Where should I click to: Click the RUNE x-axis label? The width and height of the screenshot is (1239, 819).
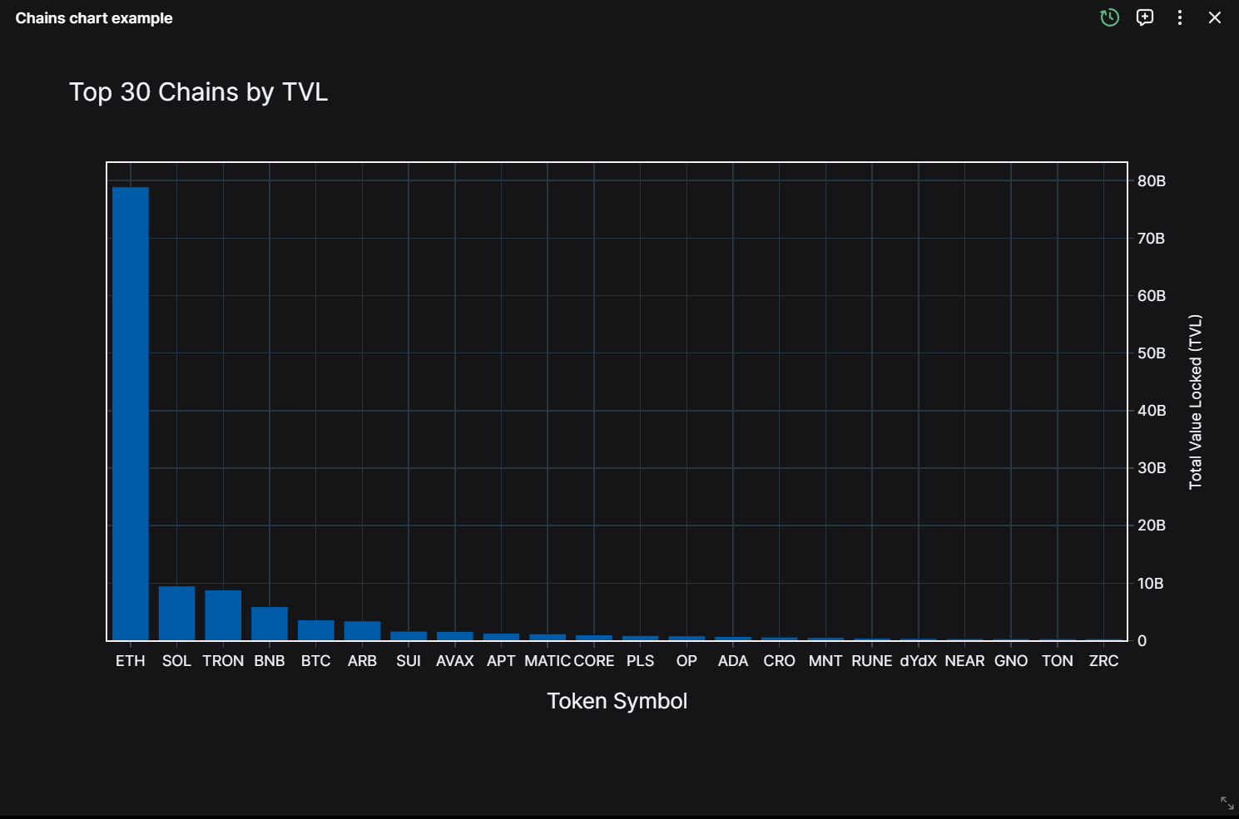[x=872, y=661]
